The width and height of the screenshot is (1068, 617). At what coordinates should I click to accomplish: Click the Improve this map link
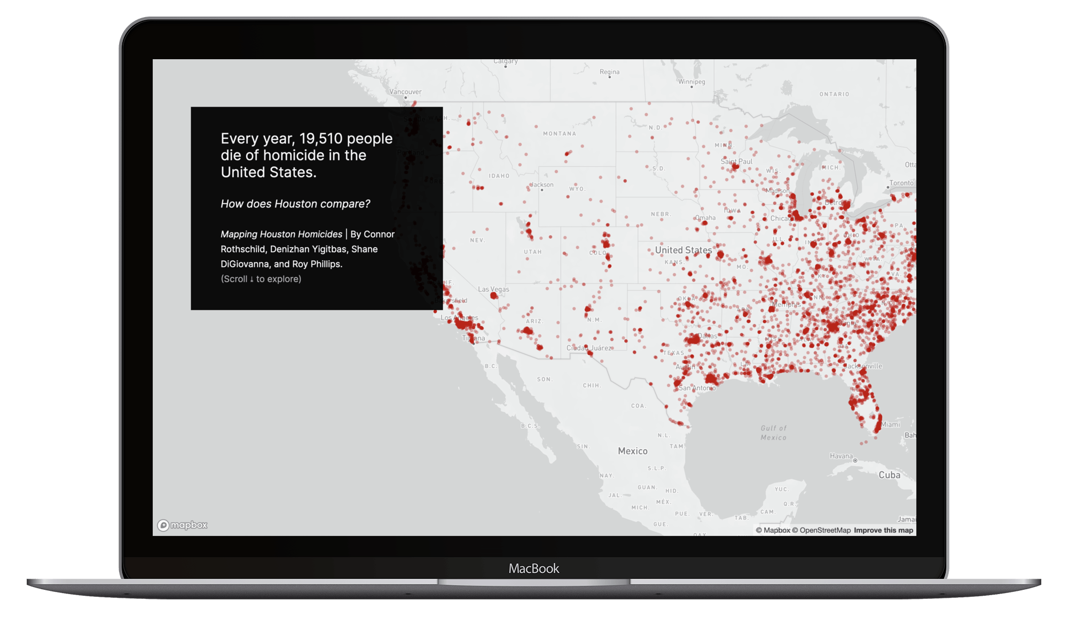point(883,530)
